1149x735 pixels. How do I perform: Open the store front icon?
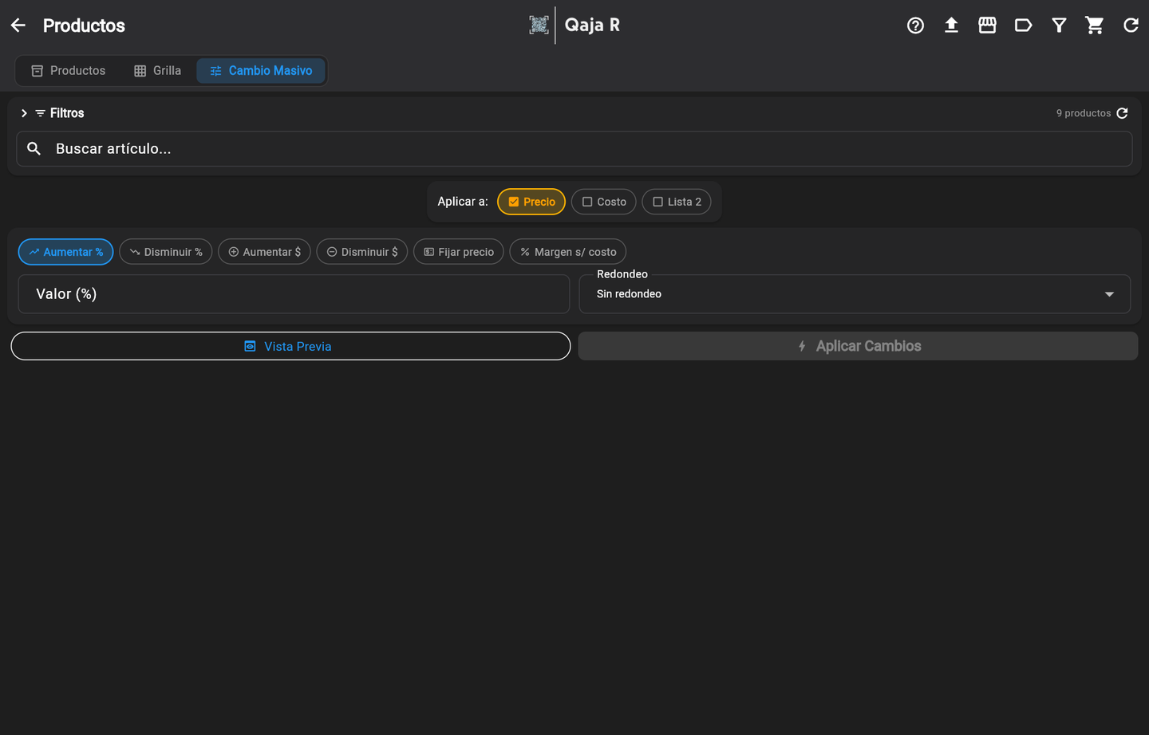click(987, 26)
